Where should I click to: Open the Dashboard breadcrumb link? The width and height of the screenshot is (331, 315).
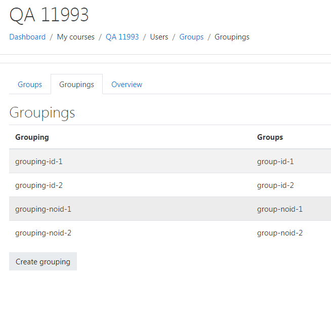pyautogui.click(x=27, y=37)
